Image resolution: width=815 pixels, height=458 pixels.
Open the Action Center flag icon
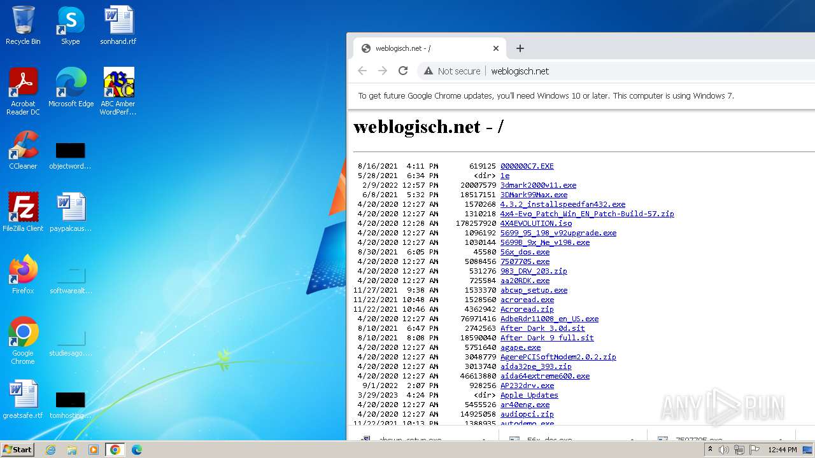(754, 450)
